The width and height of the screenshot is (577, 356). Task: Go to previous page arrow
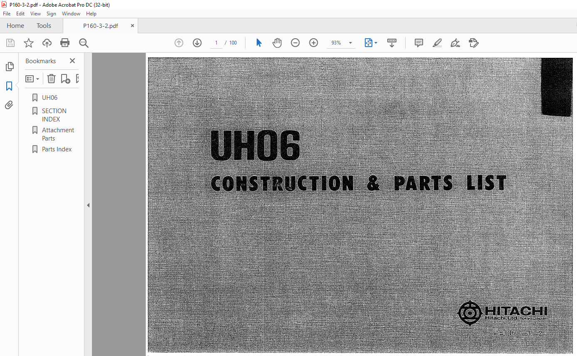pyautogui.click(x=179, y=43)
